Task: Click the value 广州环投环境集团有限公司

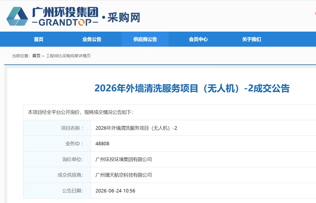Action: tap(124, 159)
